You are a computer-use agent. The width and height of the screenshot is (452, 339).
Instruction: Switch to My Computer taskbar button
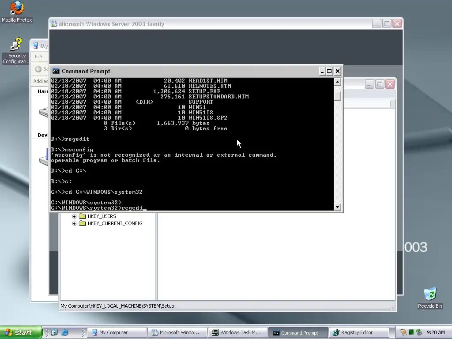(117, 332)
